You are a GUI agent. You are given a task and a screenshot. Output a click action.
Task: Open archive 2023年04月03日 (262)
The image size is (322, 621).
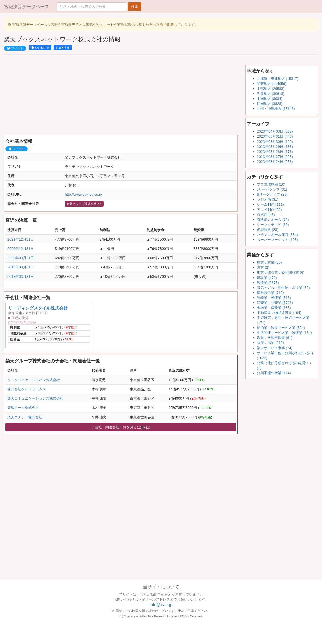pyautogui.click(x=275, y=131)
